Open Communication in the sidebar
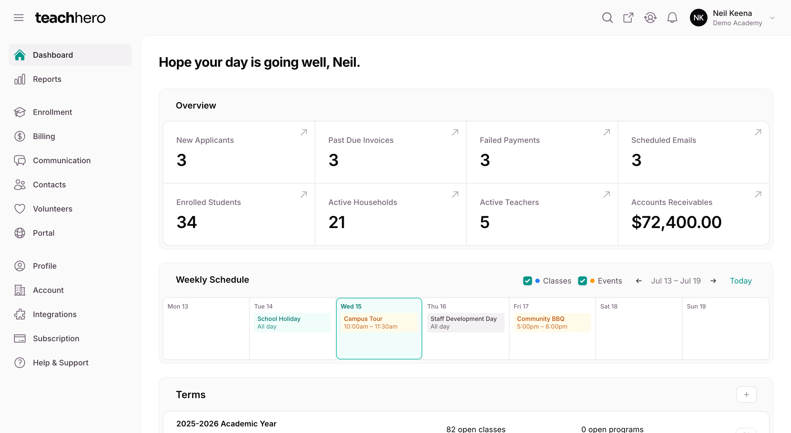This screenshot has width=791, height=433. tap(70, 160)
